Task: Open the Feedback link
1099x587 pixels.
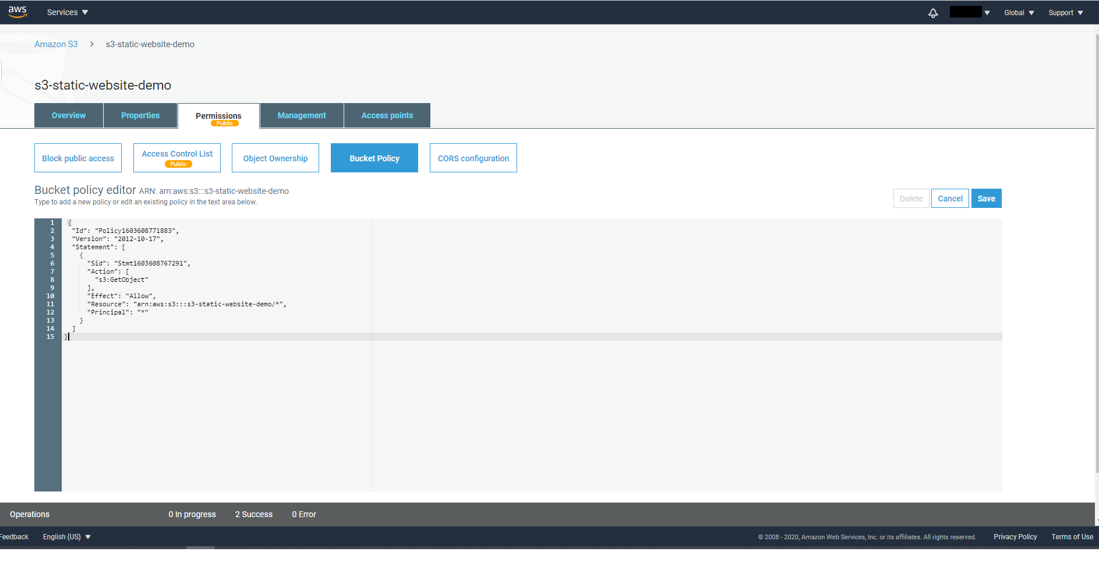Action: pos(14,537)
